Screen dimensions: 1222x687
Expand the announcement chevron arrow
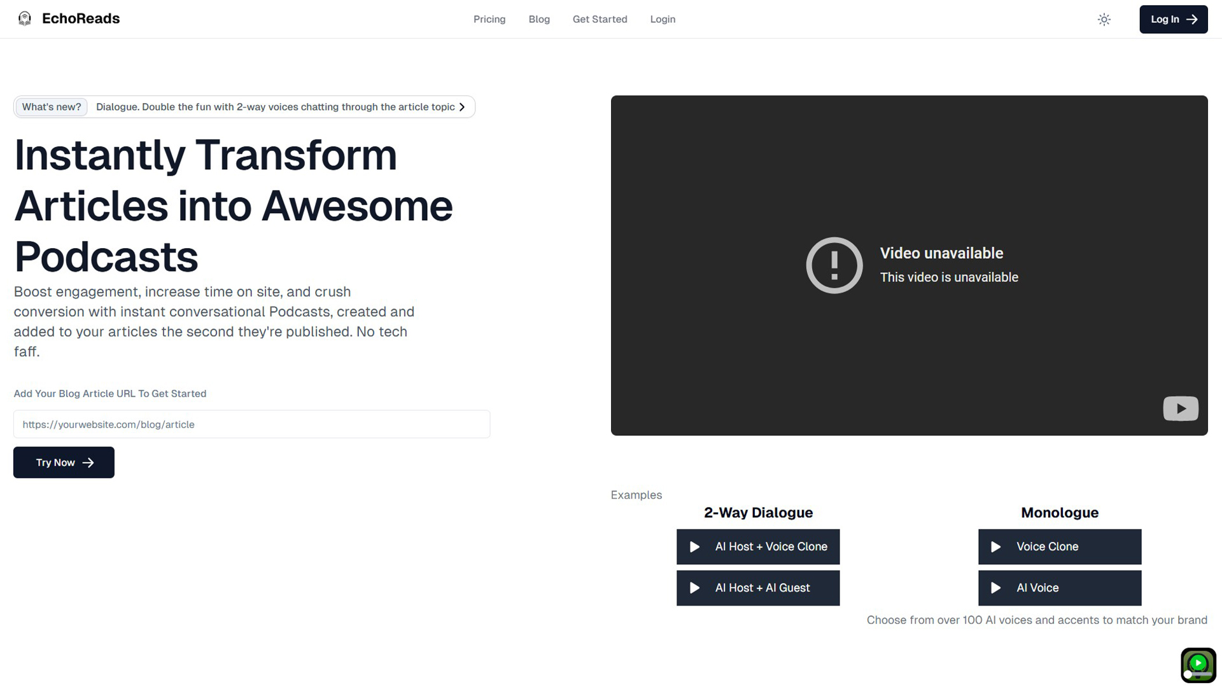click(x=462, y=107)
